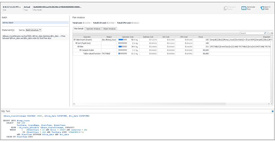Click the Generate Plan icon
This screenshot has width=275, height=142.
244,8
